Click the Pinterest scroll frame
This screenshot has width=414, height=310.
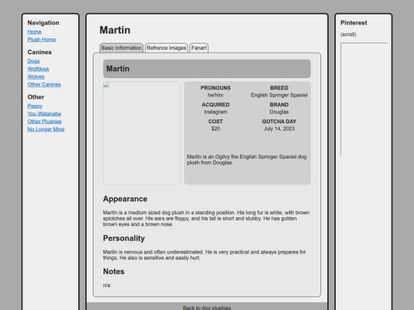click(364, 100)
